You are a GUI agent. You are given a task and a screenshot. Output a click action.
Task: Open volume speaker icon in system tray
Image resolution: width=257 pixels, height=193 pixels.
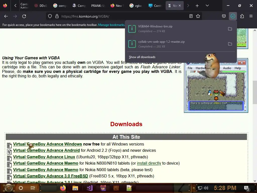coord(206,188)
